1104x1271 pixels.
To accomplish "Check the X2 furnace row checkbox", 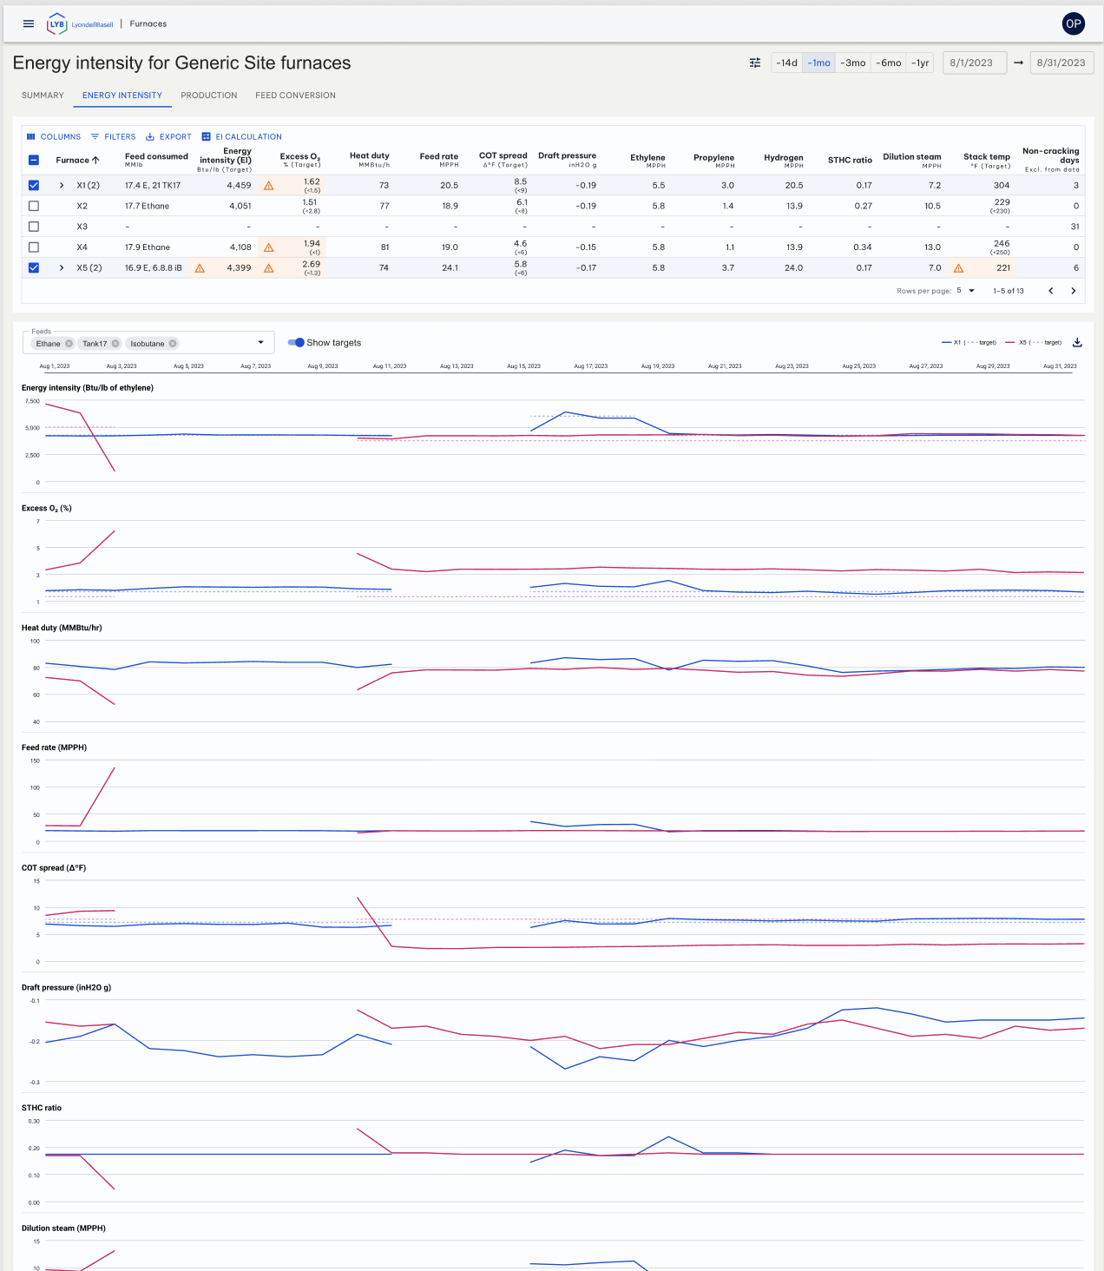I will tap(34, 206).
